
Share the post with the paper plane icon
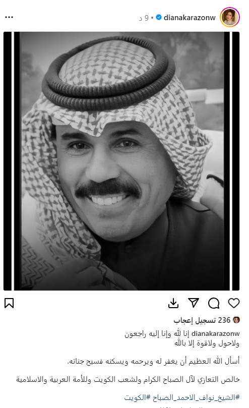coord(194,303)
